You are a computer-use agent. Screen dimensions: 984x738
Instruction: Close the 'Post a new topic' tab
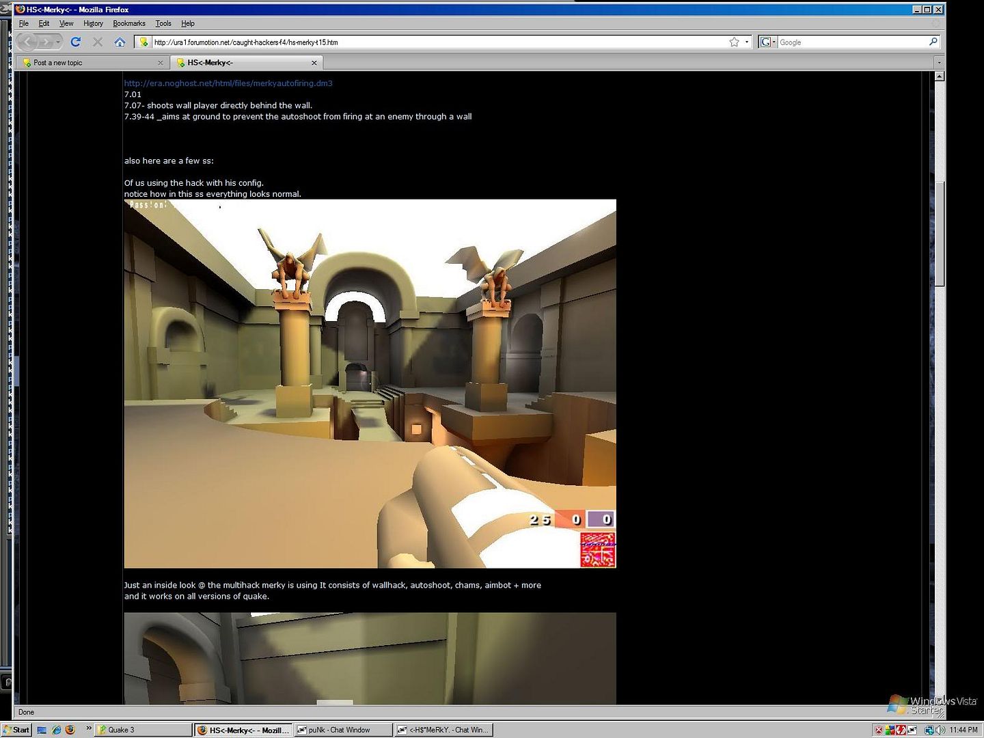(x=161, y=63)
